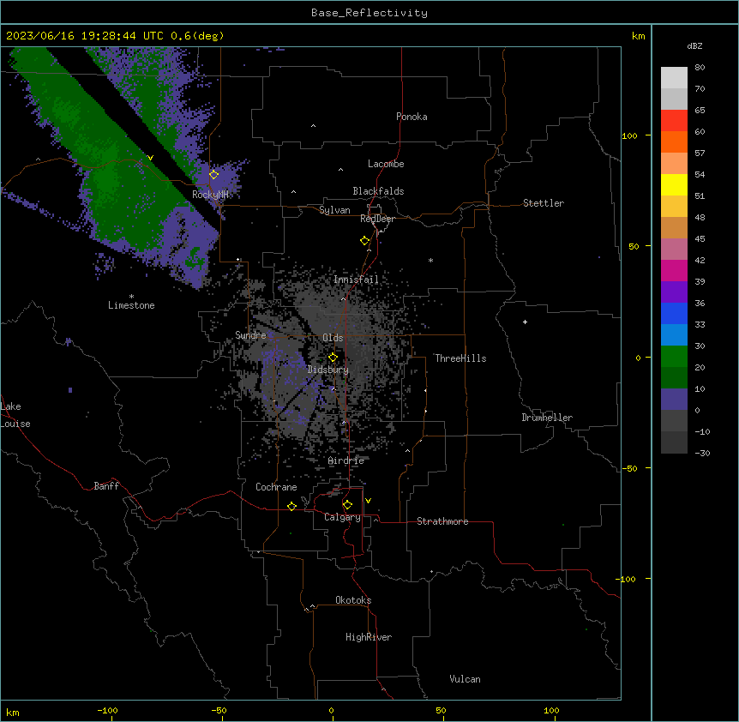Image resolution: width=739 pixels, height=722 pixels.
Task: Click the yellow diamond marker below Cochrane
Action: click(x=291, y=507)
